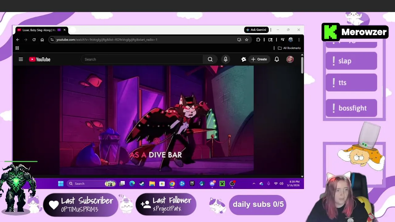This screenshot has width=395, height=222.
Task: Open Discord from the taskbar
Action: click(212, 184)
